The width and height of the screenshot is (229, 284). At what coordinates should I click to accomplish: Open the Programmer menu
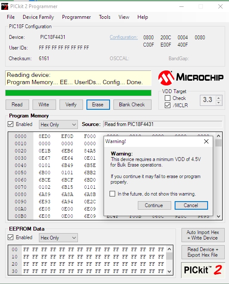point(77,17)
